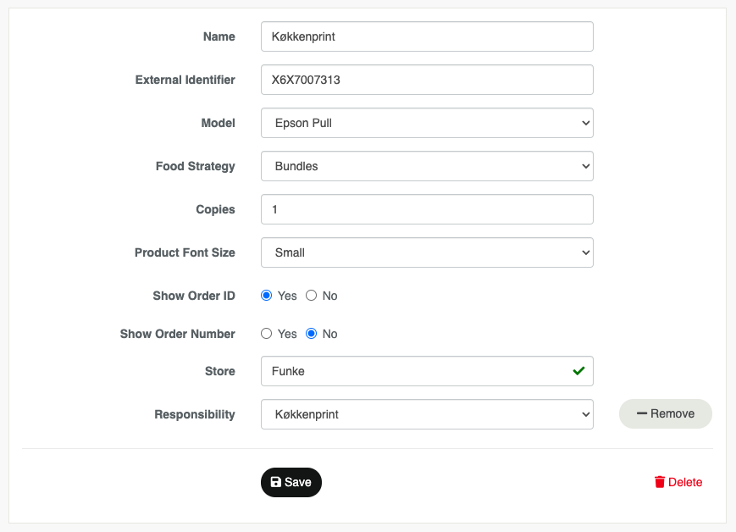Open the Responsibility dropdown showing Køkkenprint
This screenshot has height=532, width=736.
pyautogui.click(x=427, y=414)
